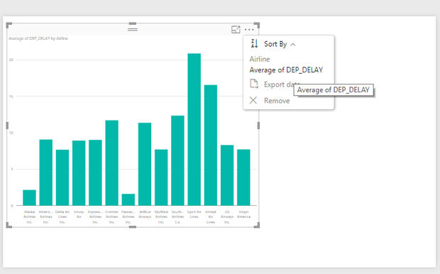The image size is (440, 274).
Task: Click the y-axis value 20
Action: (x=11, y=60)
